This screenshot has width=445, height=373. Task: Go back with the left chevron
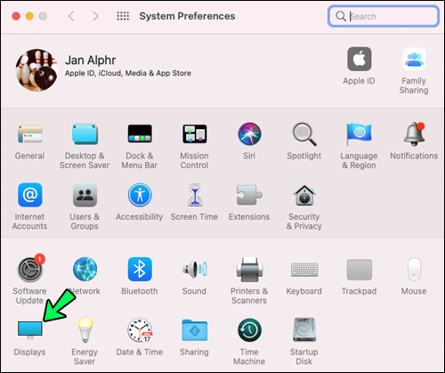[71, 16]
